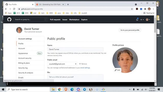Open Billing & plans settings
Image resolution: width=163 pixels, height=92 pixels.
[x=30, y=63]
